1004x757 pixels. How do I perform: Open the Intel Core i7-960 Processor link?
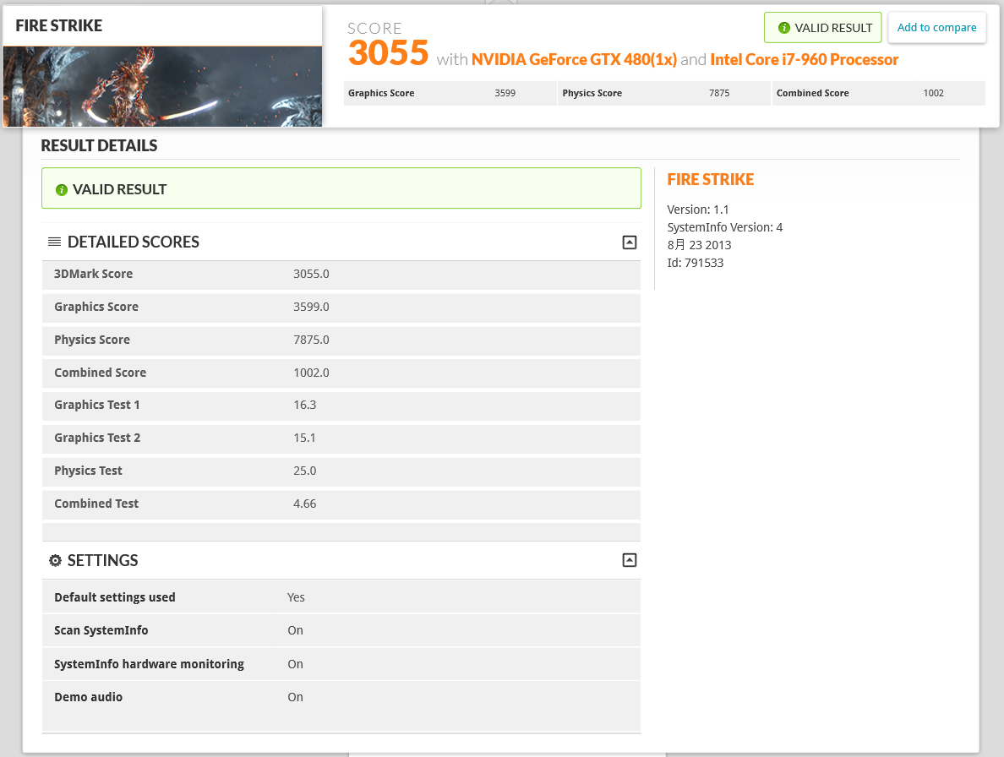tap(805, 59)
